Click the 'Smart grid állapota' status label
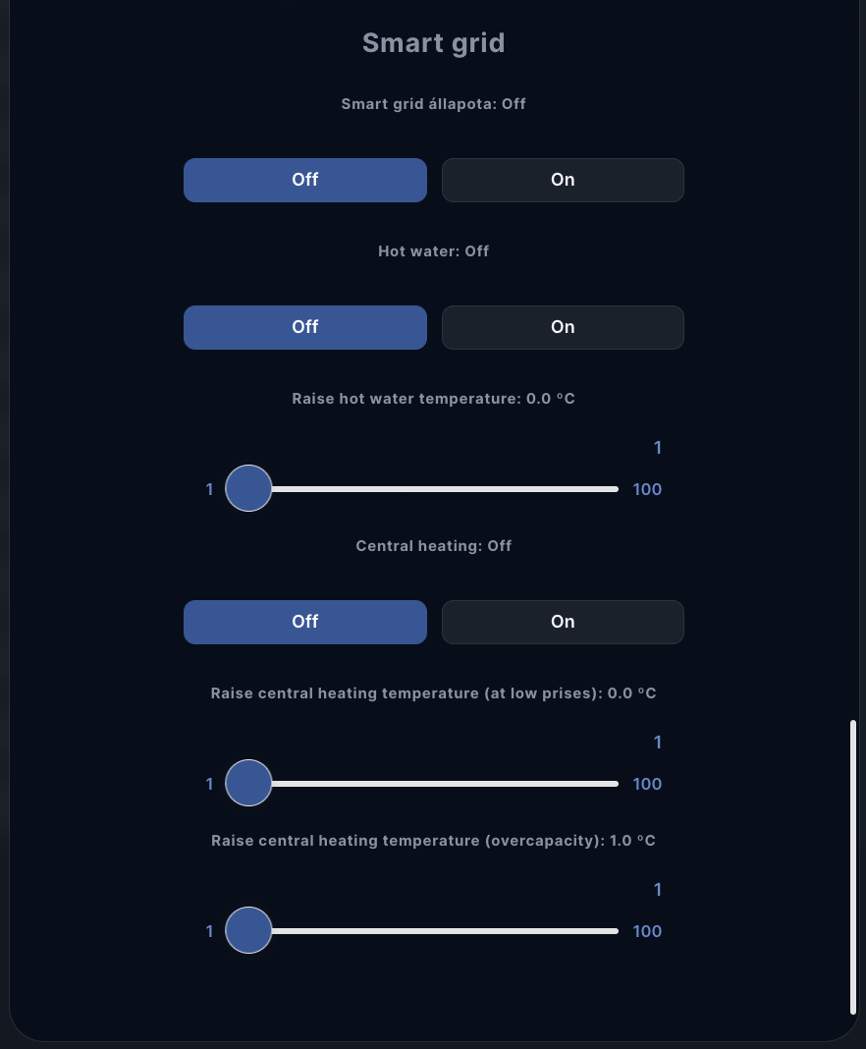Image resolution: width=866 pixels, height=1049 pixels. (x=433, y=104)
